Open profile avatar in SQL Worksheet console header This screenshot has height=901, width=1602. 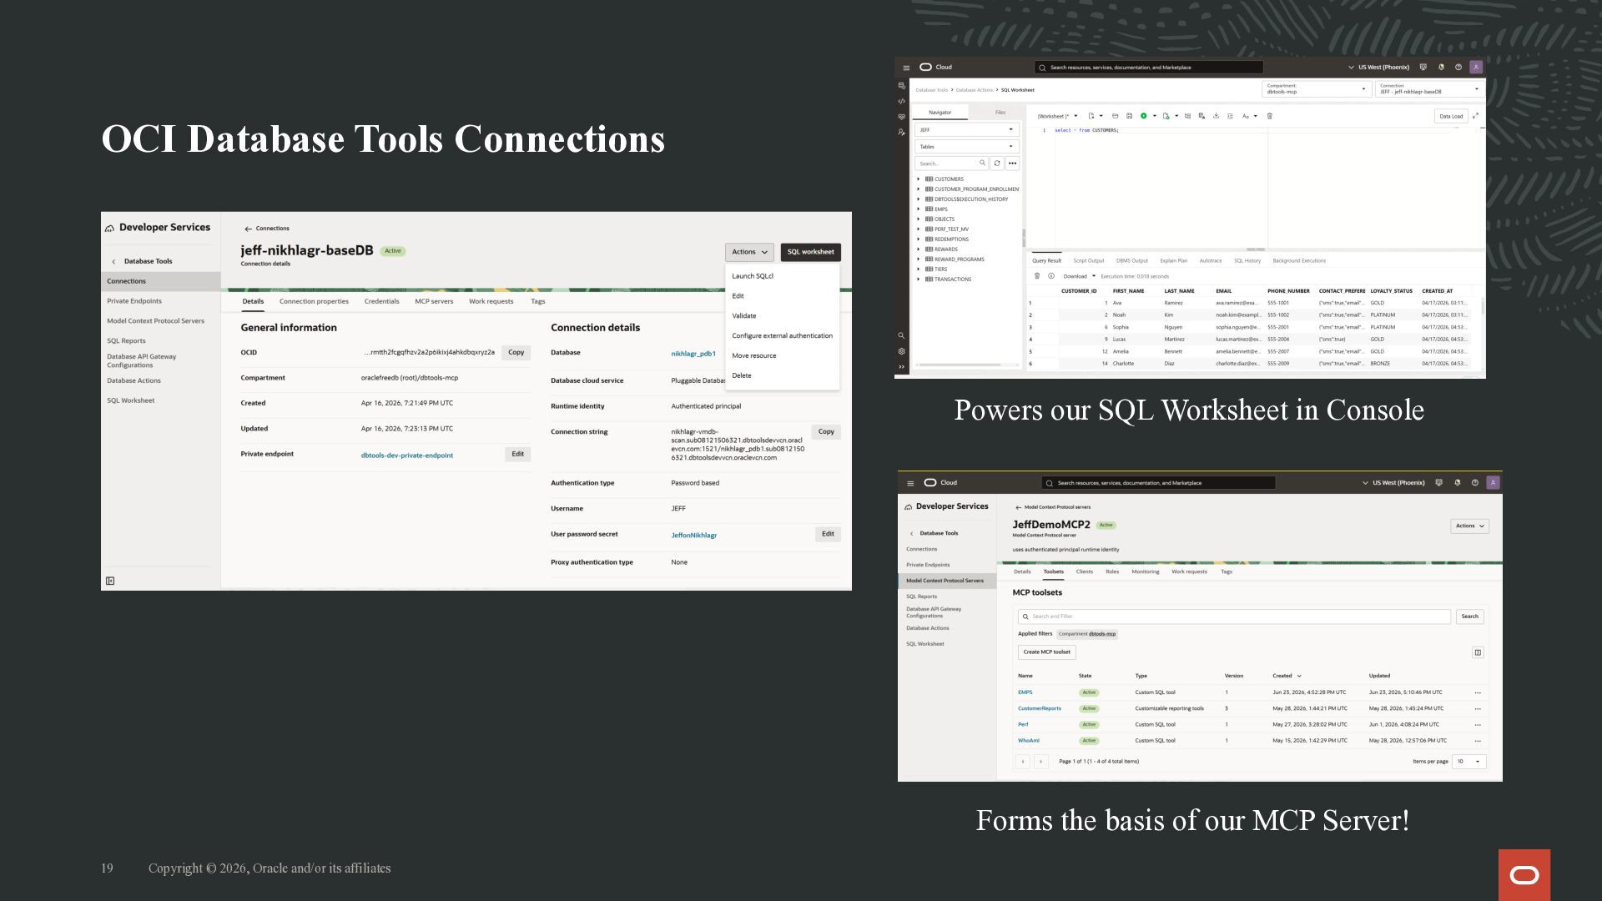1476,68
